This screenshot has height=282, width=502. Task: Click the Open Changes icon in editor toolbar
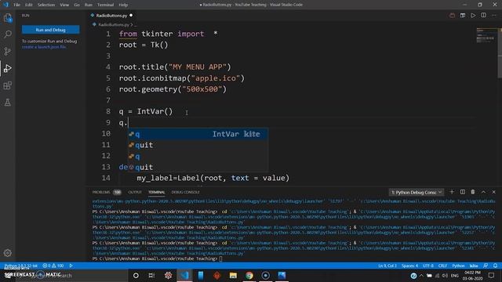click(x=463, y=16)
